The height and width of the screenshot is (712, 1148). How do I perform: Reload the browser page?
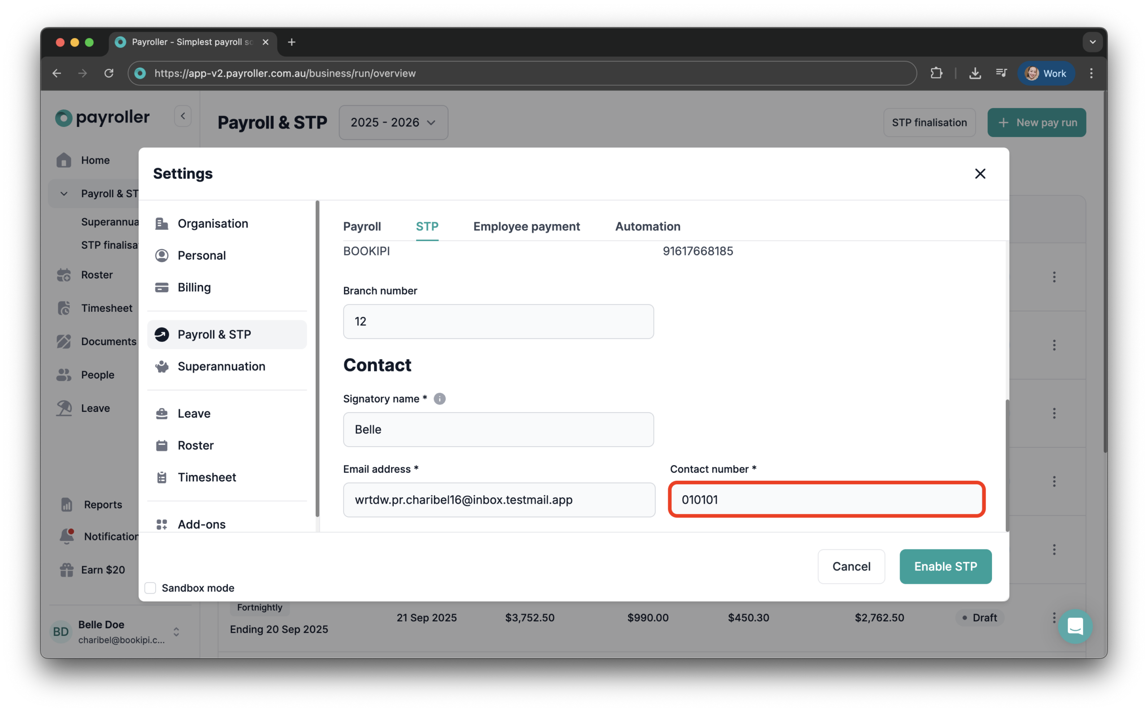coord(109,73)
